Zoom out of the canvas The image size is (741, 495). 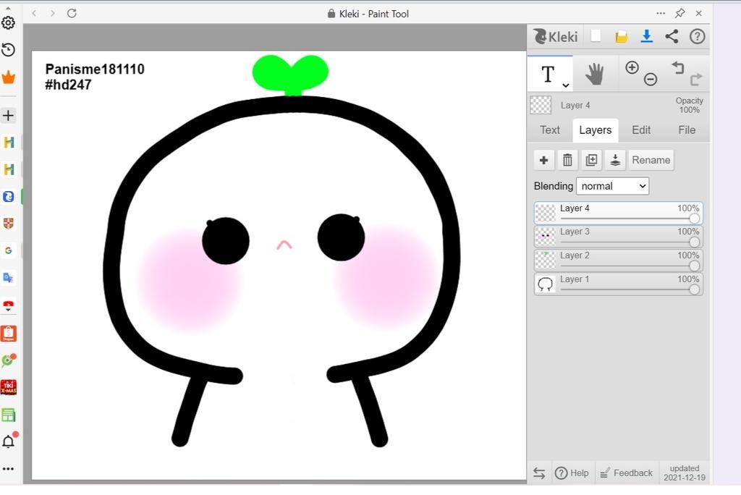pyautogui.click(x=651, y=80)
